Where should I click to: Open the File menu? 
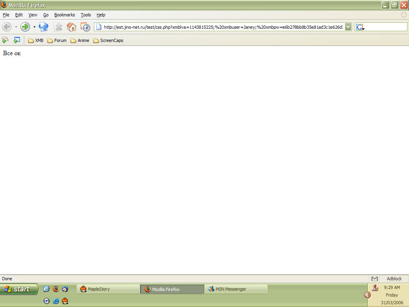6,15
